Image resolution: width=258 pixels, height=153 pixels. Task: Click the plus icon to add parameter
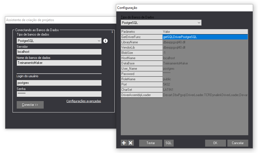point(124,143)
